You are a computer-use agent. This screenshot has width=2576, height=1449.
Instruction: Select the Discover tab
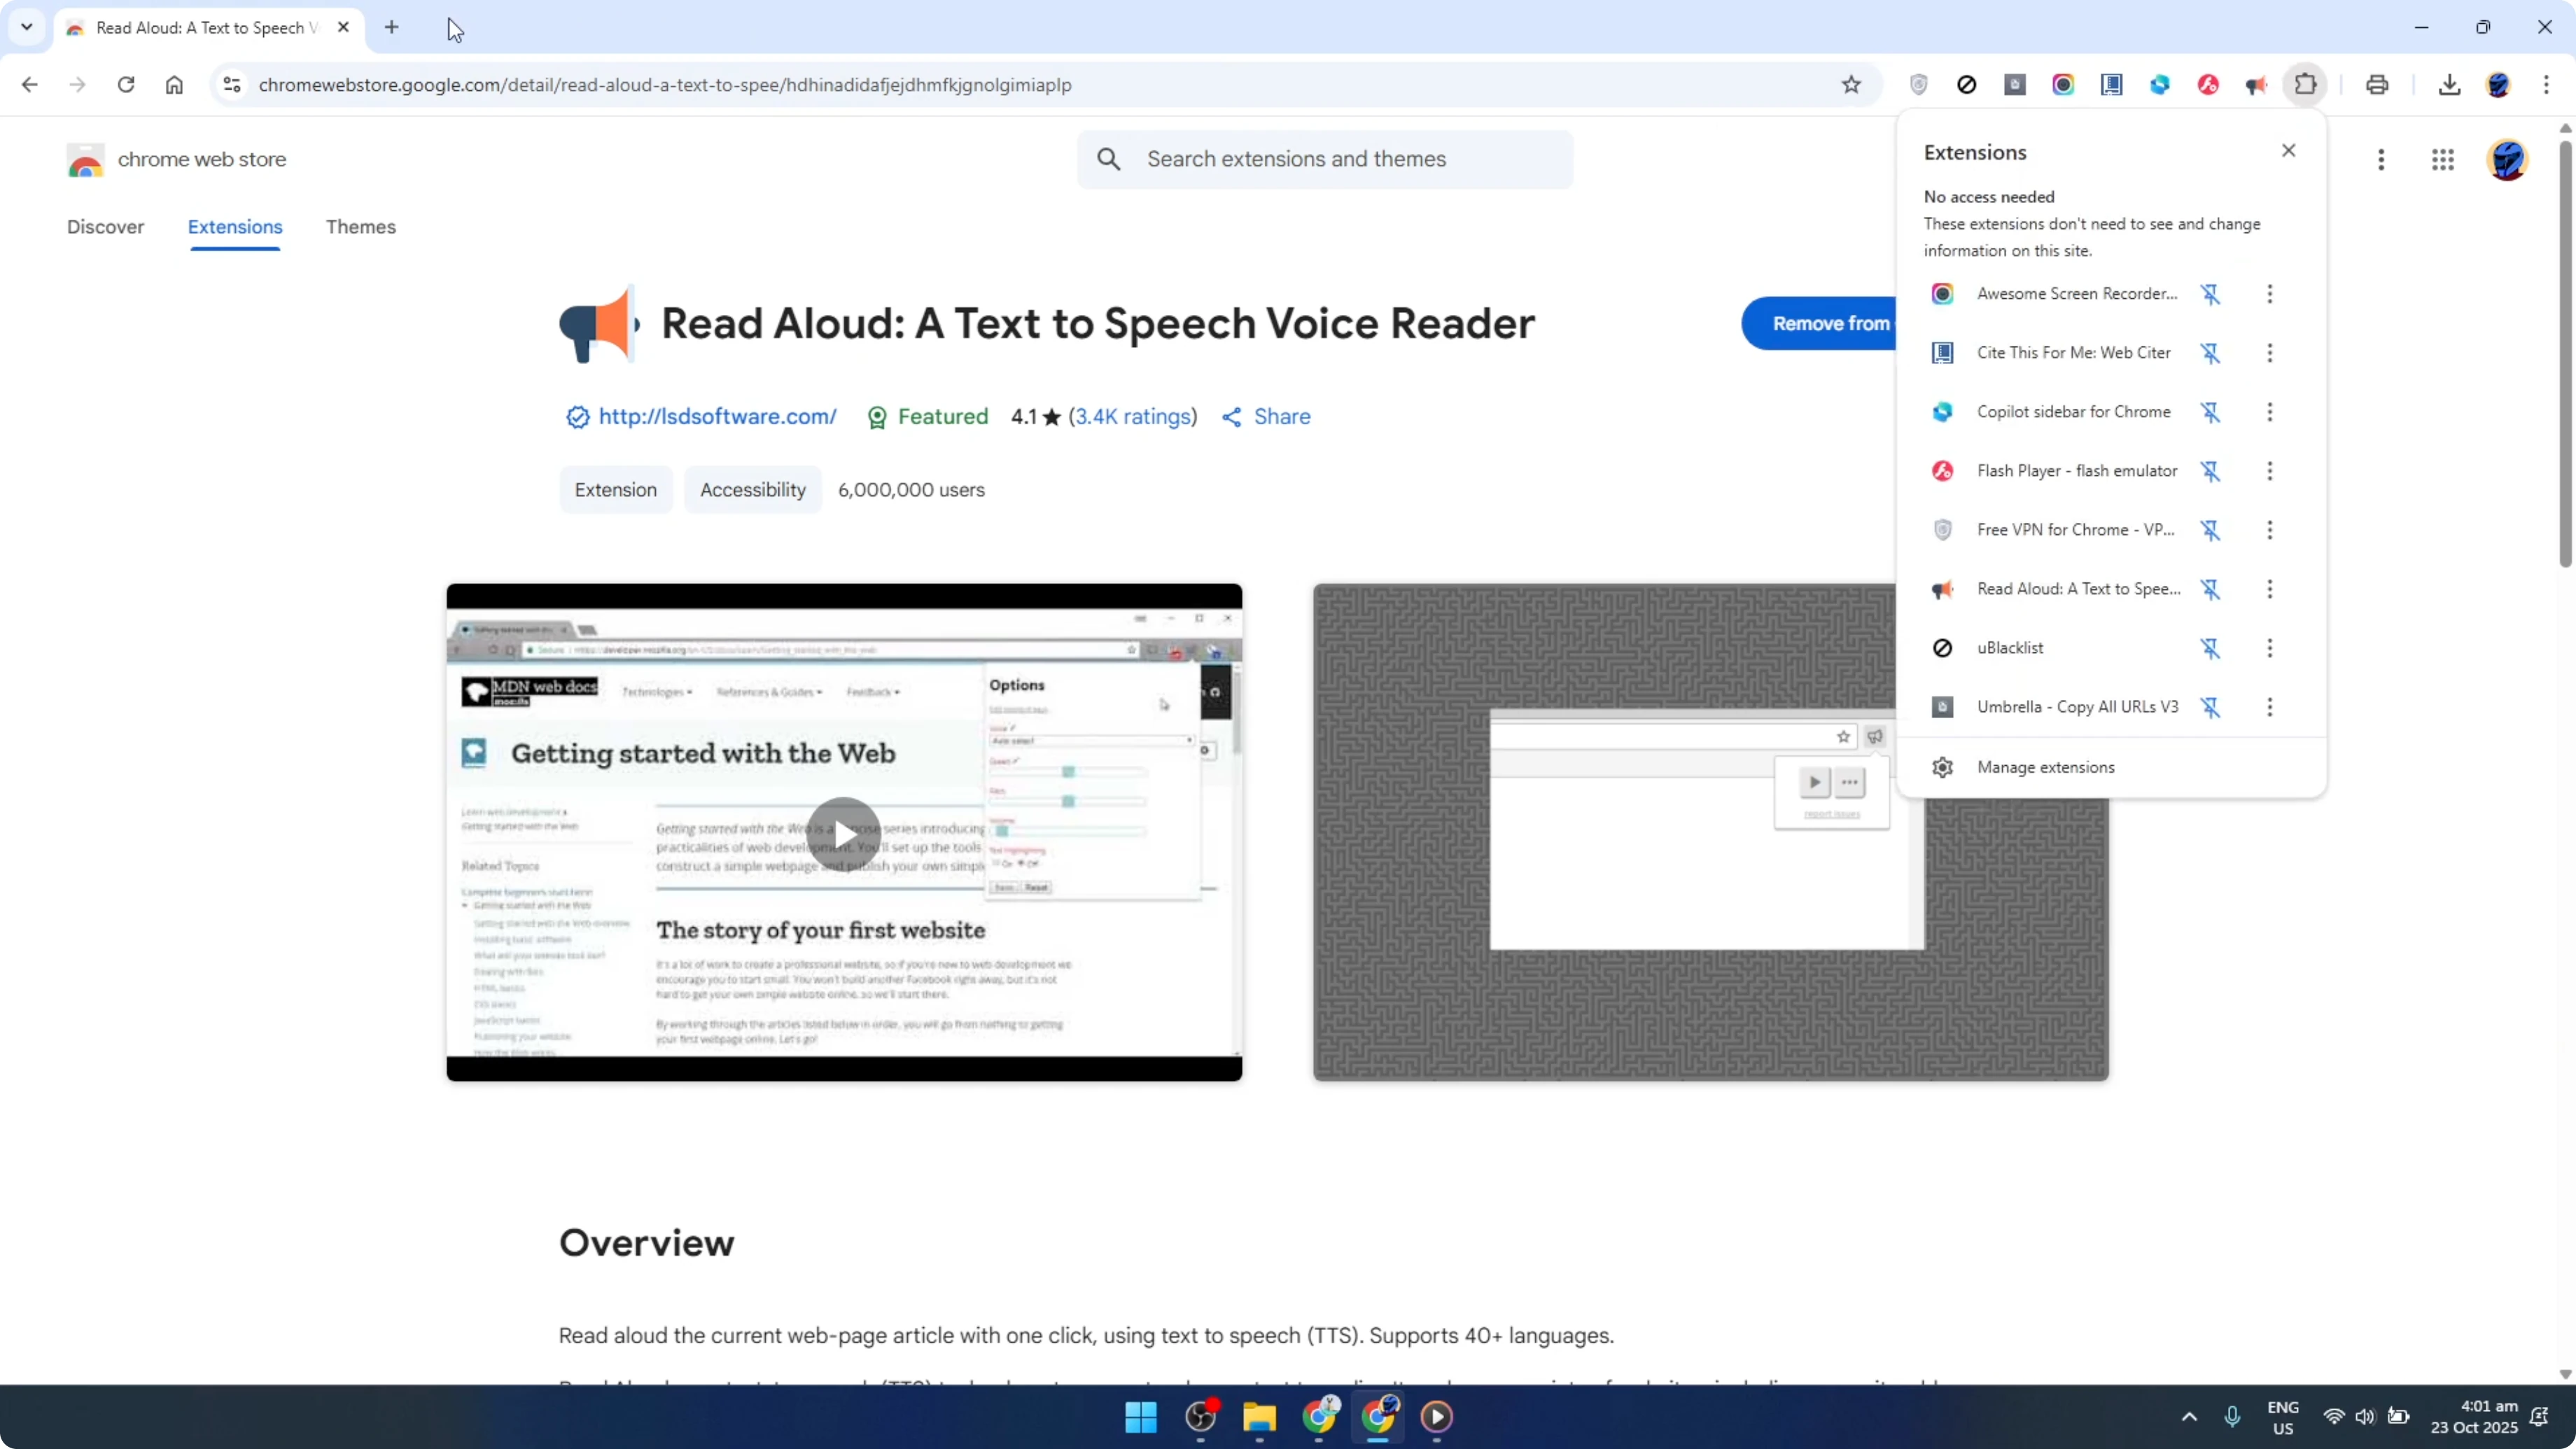pos(106,227)
